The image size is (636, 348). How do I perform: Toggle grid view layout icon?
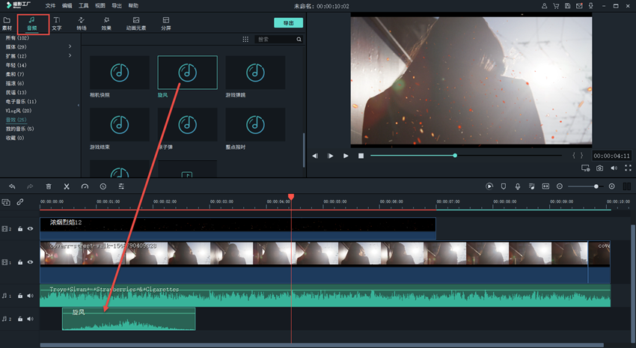(245, 40)
